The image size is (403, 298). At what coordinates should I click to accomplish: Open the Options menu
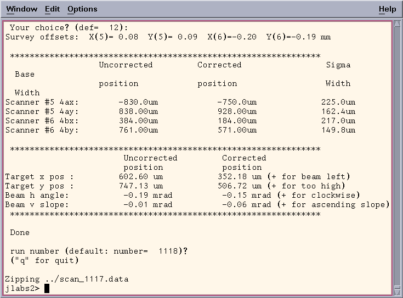[x=82, y=9]
